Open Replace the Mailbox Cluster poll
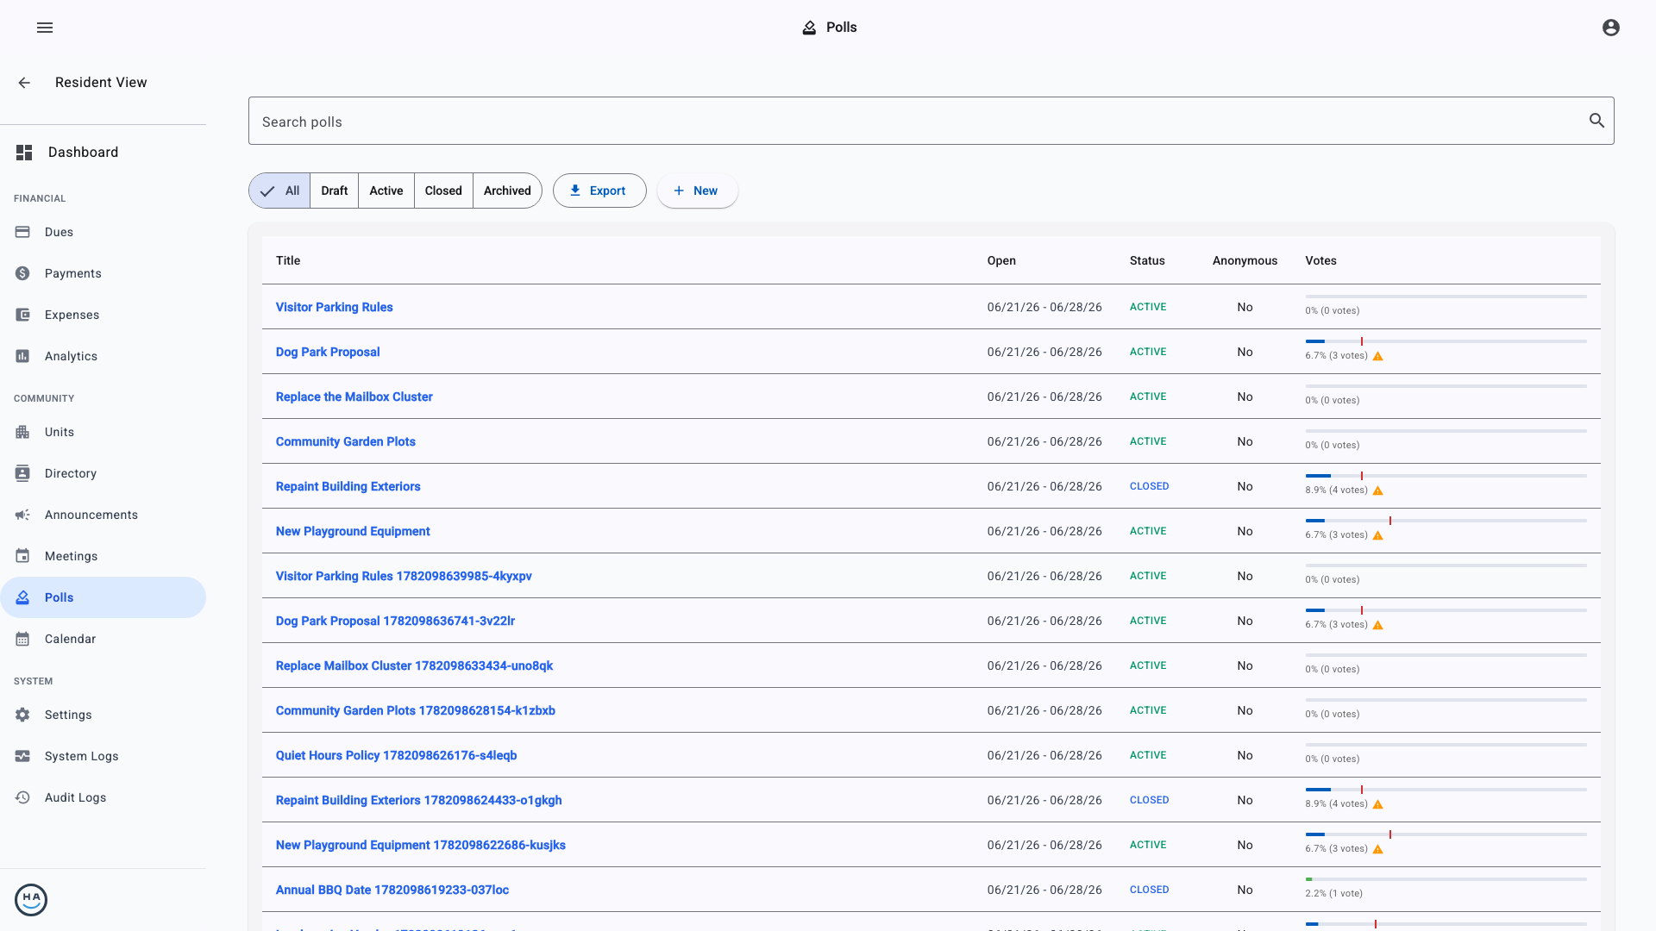The image size is (1656, 931). [354, 397]
